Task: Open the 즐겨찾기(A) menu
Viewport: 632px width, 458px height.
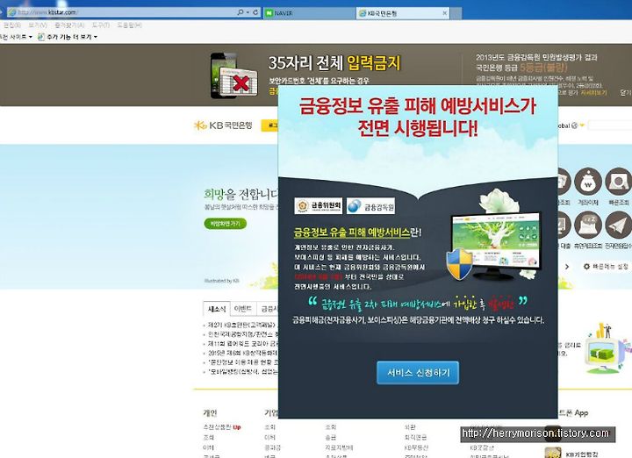Action: pyautogui.click(x=69, y=25)
